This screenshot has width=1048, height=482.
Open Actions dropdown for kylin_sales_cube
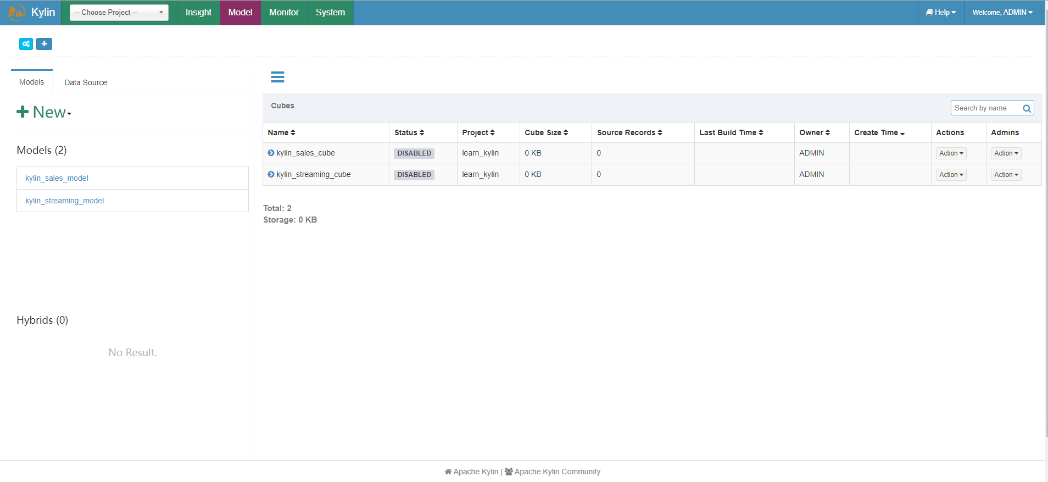click(951, 153)
